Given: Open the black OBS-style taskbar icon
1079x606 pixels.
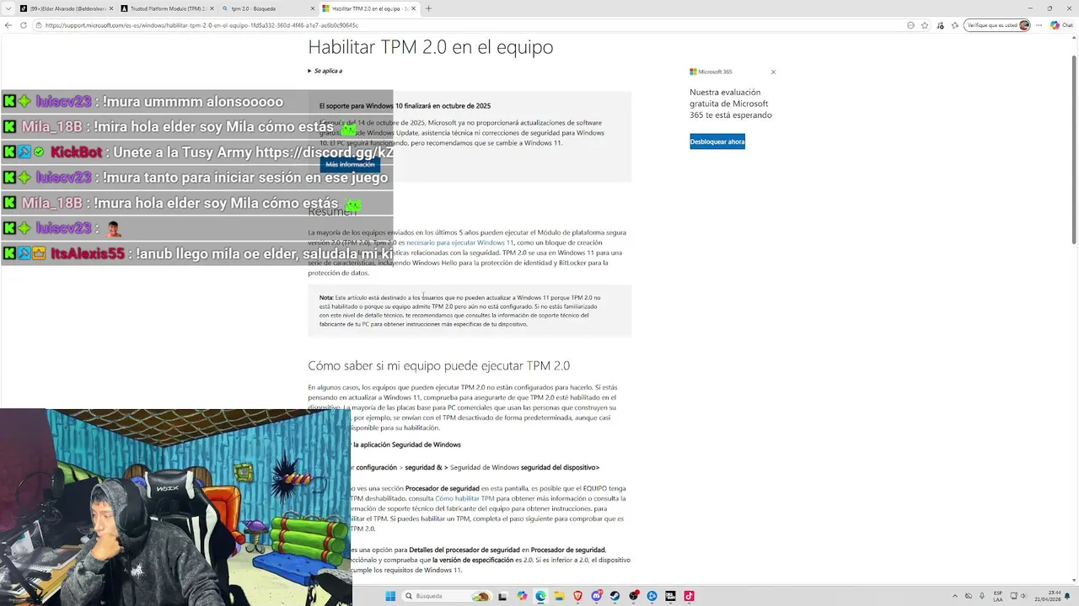Looking at the screenshot, I should [x=633, y=596].
